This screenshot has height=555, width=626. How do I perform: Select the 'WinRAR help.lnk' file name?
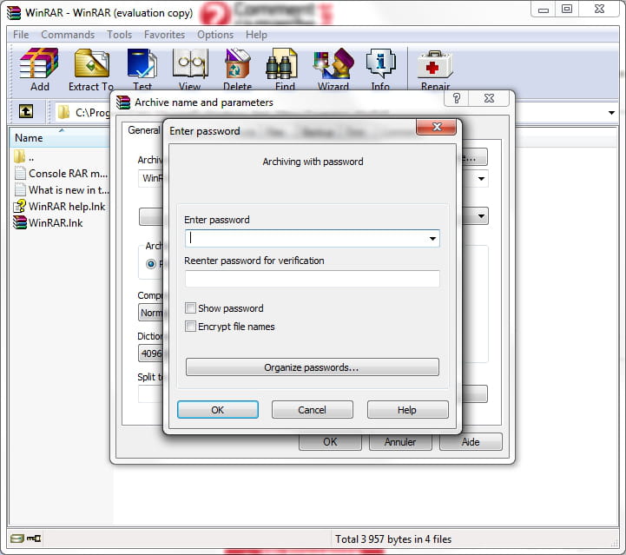point(67,207)
